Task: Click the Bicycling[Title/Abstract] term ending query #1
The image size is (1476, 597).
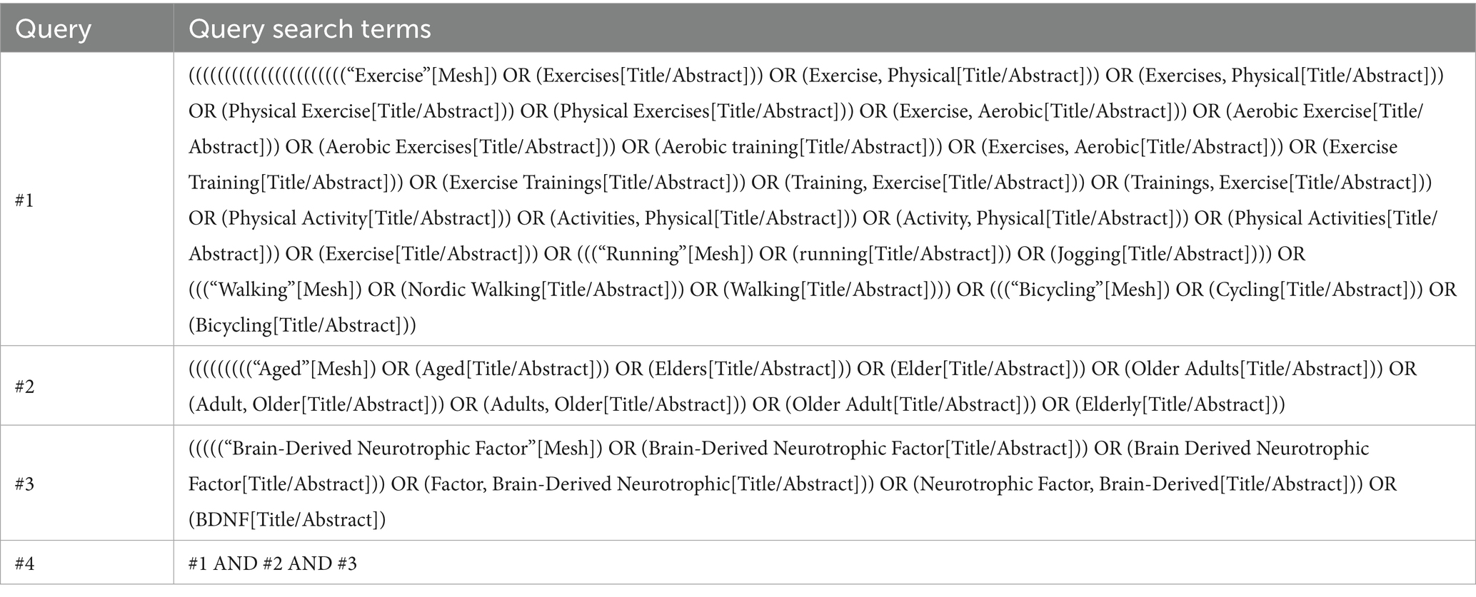Action: click(298, 326)
